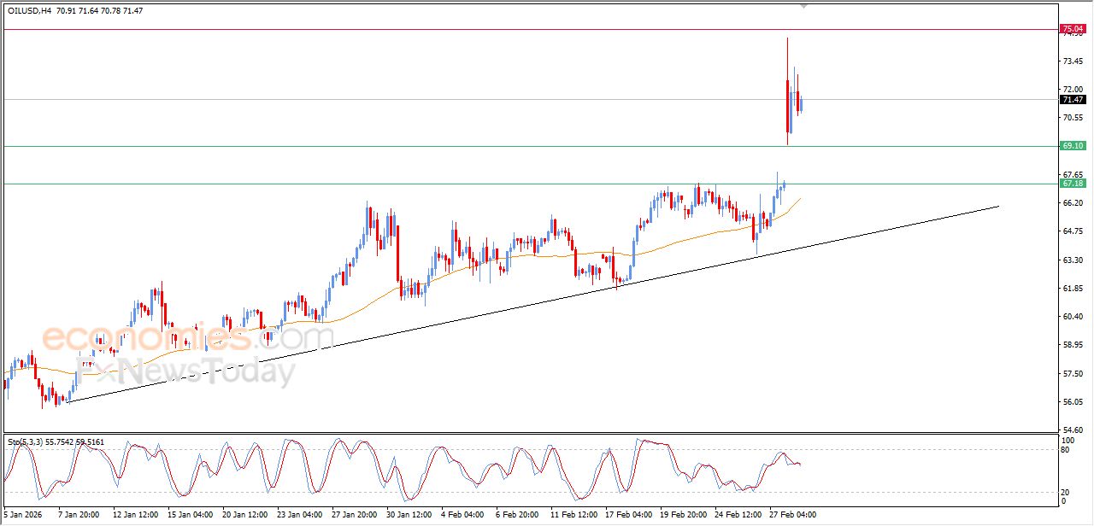Select the red horizontal resistance line
Image resolution: width=1094 pixels, height=526 pixels.
click(427, 30)
